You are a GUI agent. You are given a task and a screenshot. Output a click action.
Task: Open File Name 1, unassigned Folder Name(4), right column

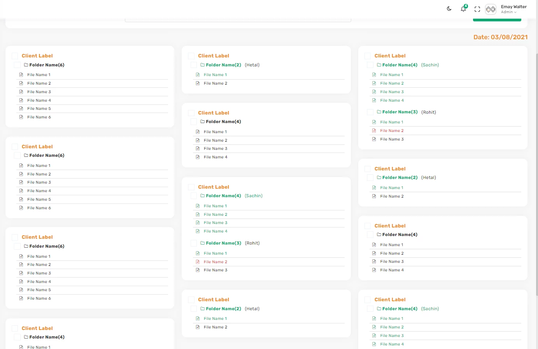[x=392, y=245]
